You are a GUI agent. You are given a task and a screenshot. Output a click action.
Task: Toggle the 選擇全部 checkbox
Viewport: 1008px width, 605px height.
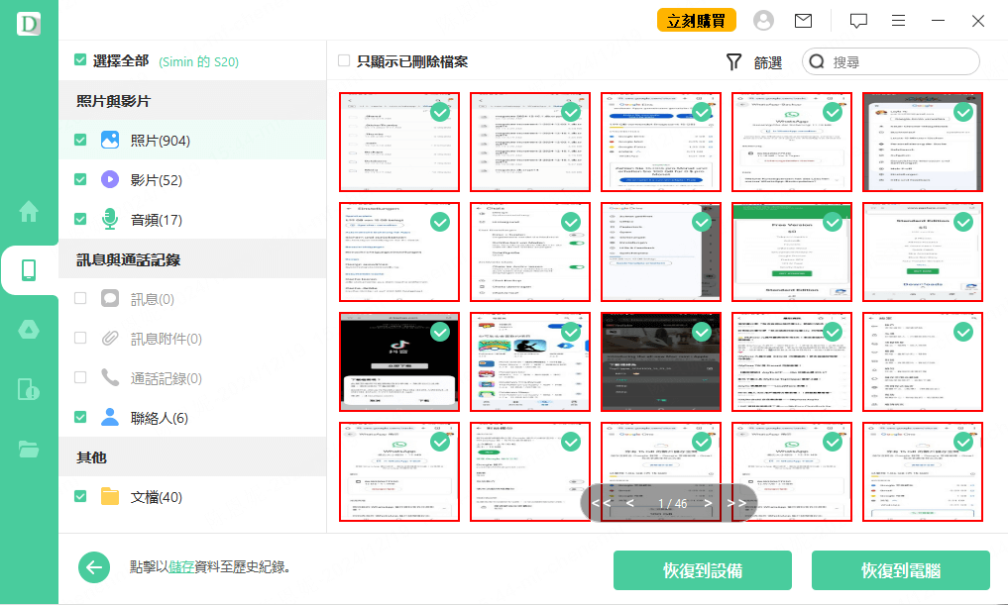[x=80, y=61]
